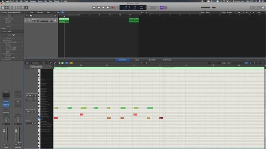Open global tracks button above track header
266x149 pixels.
click(55, 16)
